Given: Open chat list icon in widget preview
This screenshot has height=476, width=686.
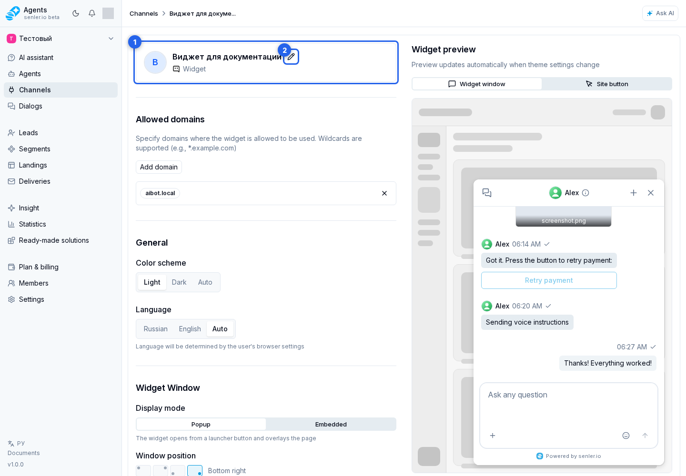Looking at the screenshot, I should tap(487, 193).
